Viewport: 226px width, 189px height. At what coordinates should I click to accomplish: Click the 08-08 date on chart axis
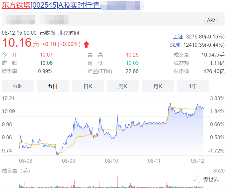(26, 161)
